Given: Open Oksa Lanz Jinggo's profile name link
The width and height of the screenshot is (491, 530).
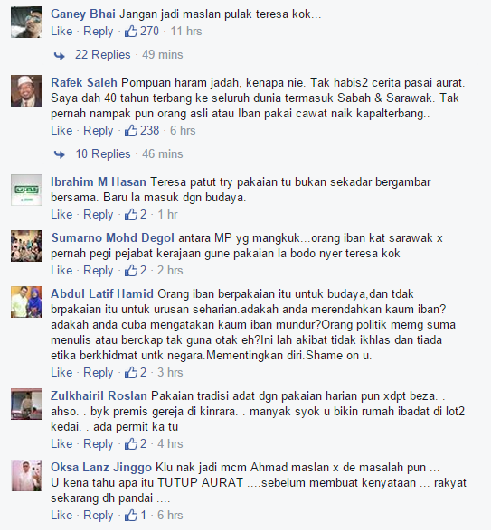Looking at the screenshot, I should (x=101, y=468).
